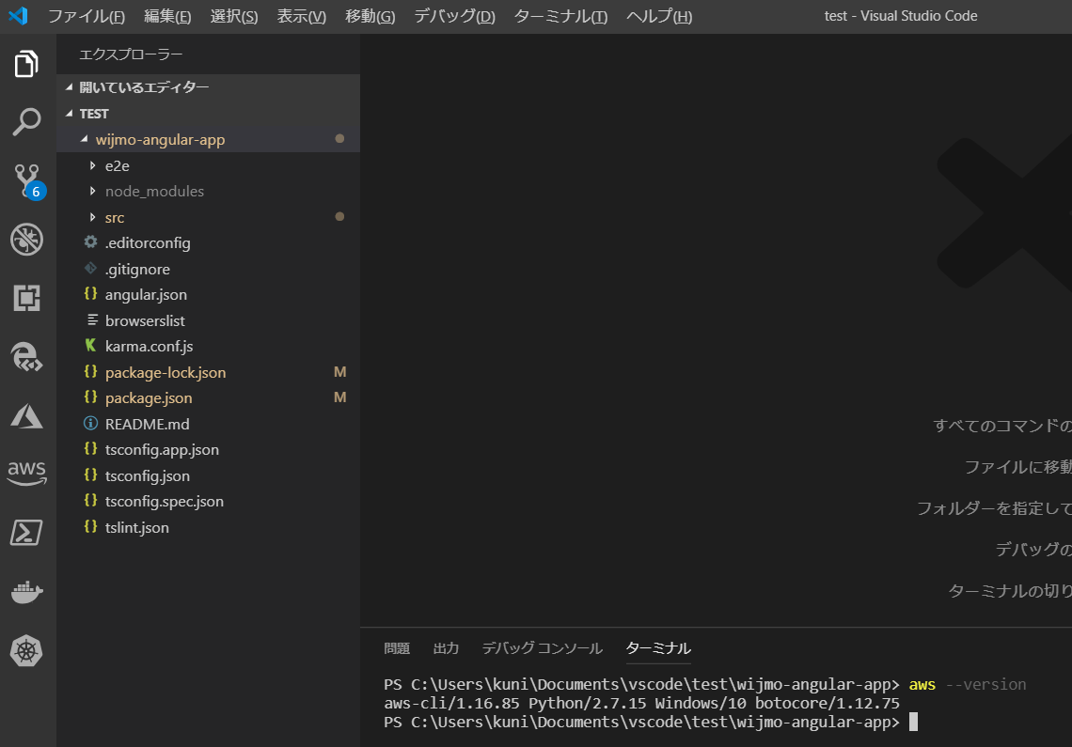Click info icon beside README.md
The height and width of the screenshot is (747, 1072).
point(90,423)
